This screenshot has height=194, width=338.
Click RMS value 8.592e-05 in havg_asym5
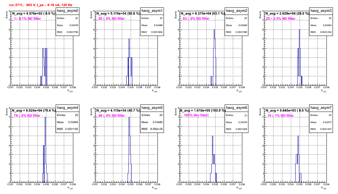coord(156,129)
